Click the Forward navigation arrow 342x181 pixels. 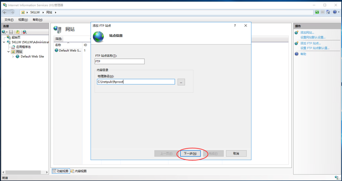pos(12,12)
